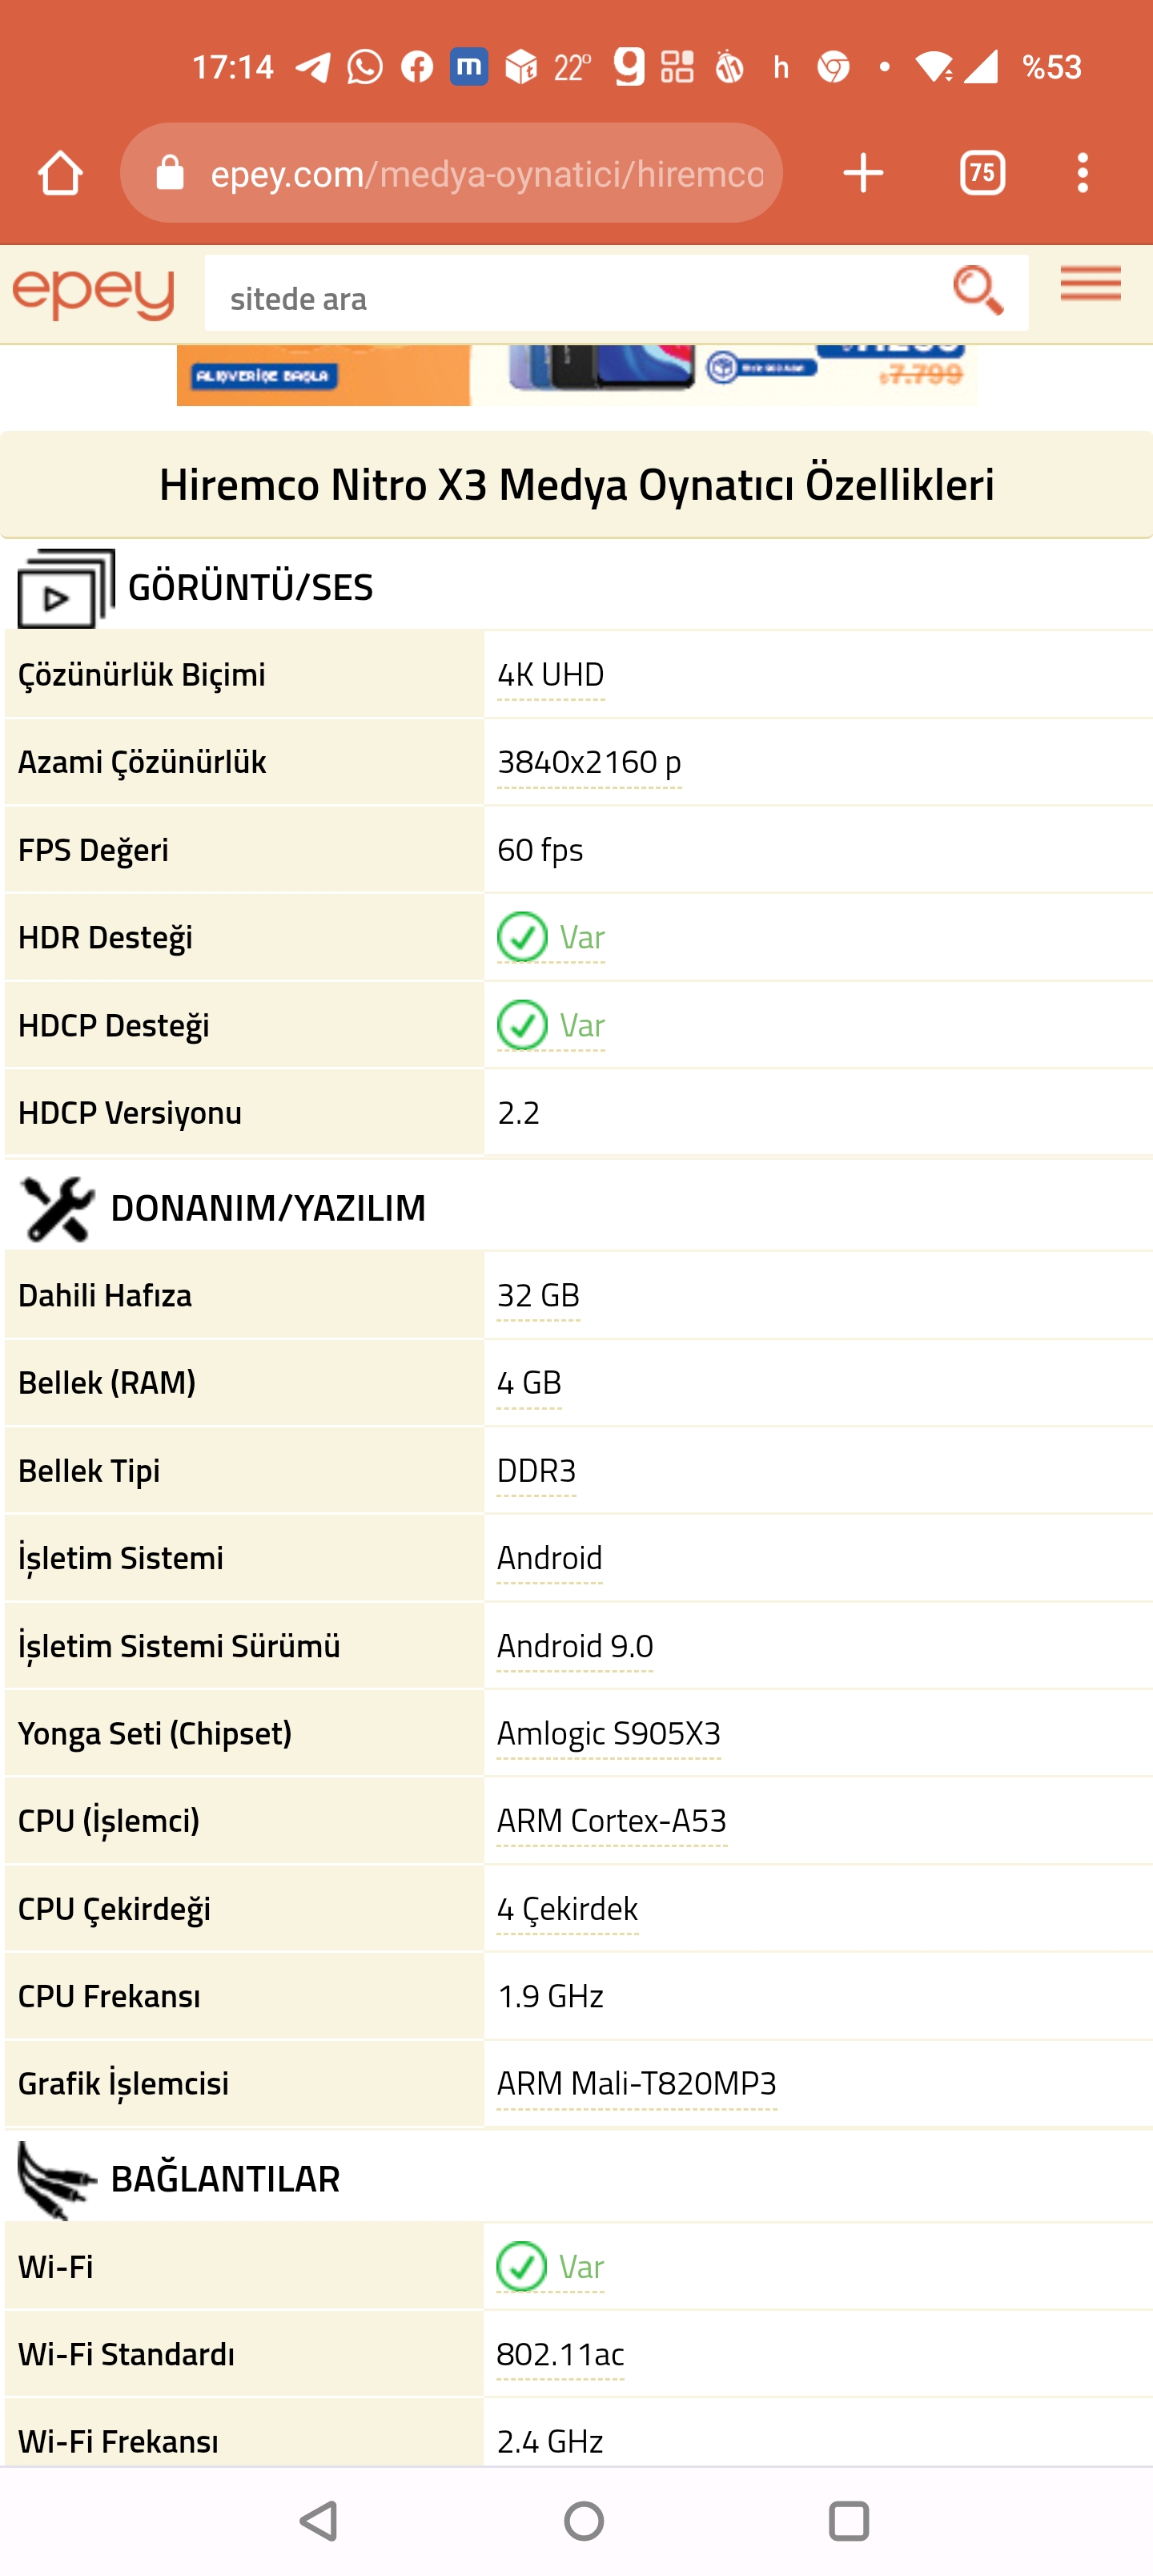This screenshot has width=1153, height=2576.
Task: Tap the BAĞLANTILAR cables icon
Action: (57, 2179)
